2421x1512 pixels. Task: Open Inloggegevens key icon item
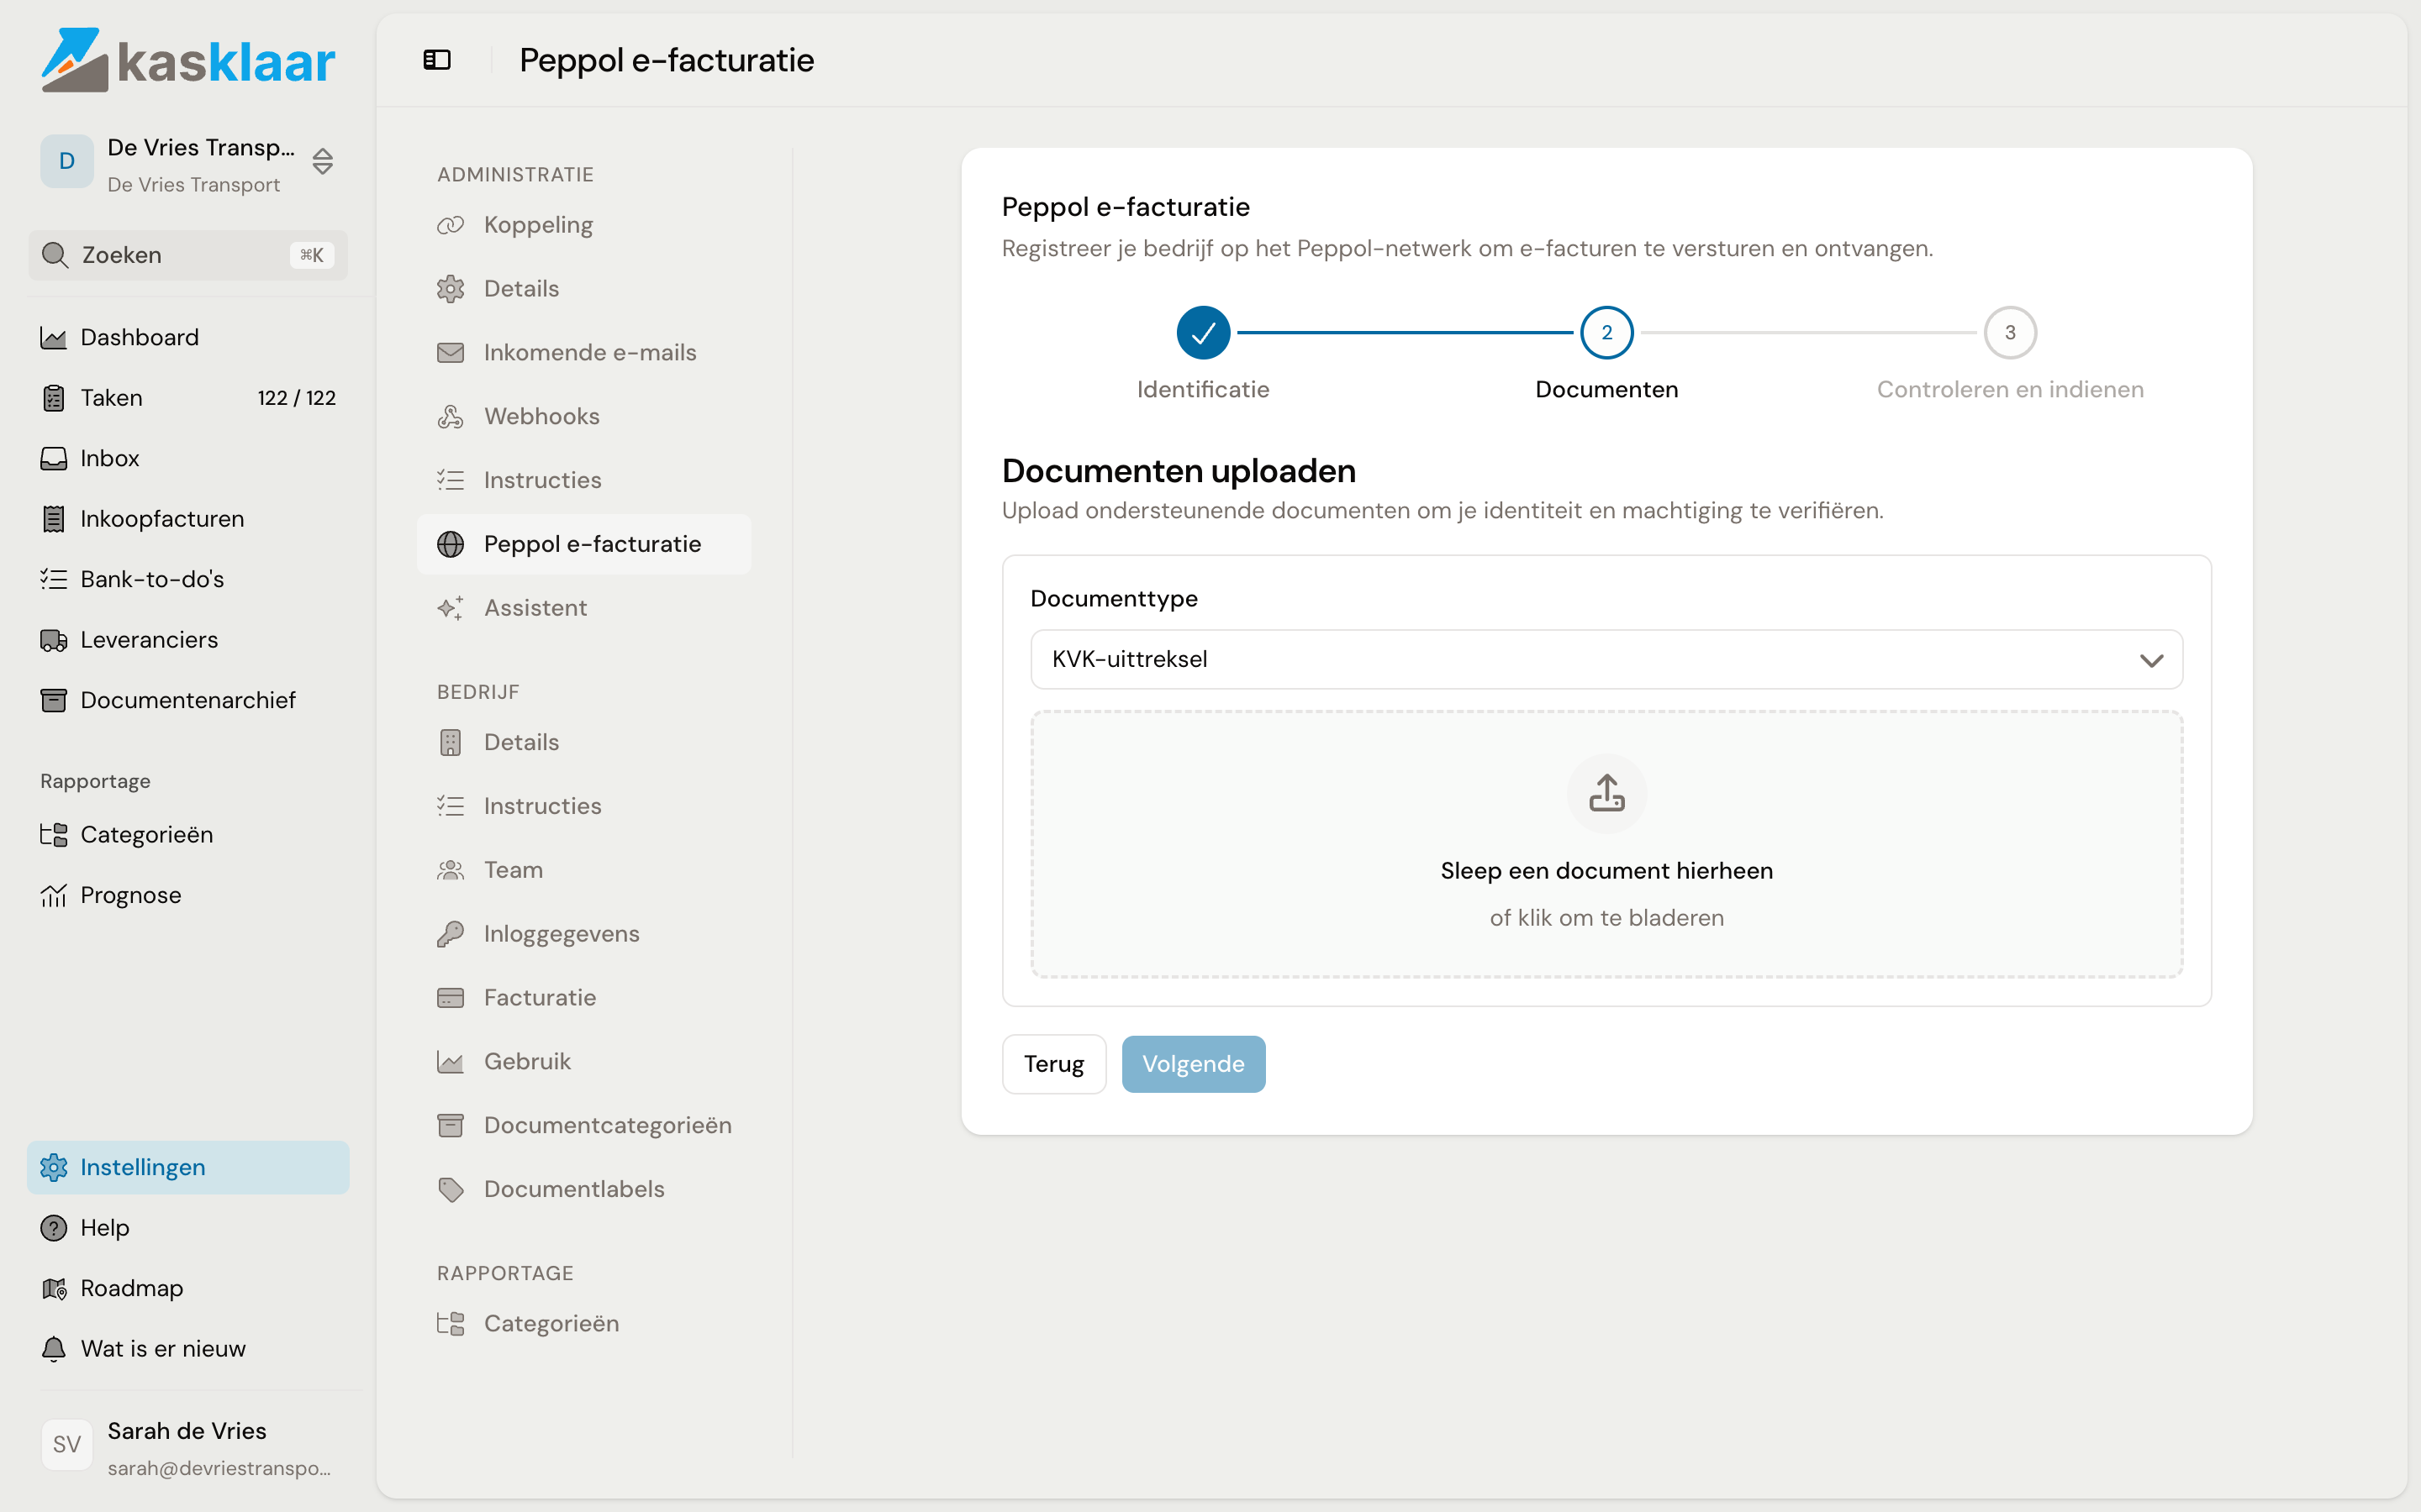(451, 934)
